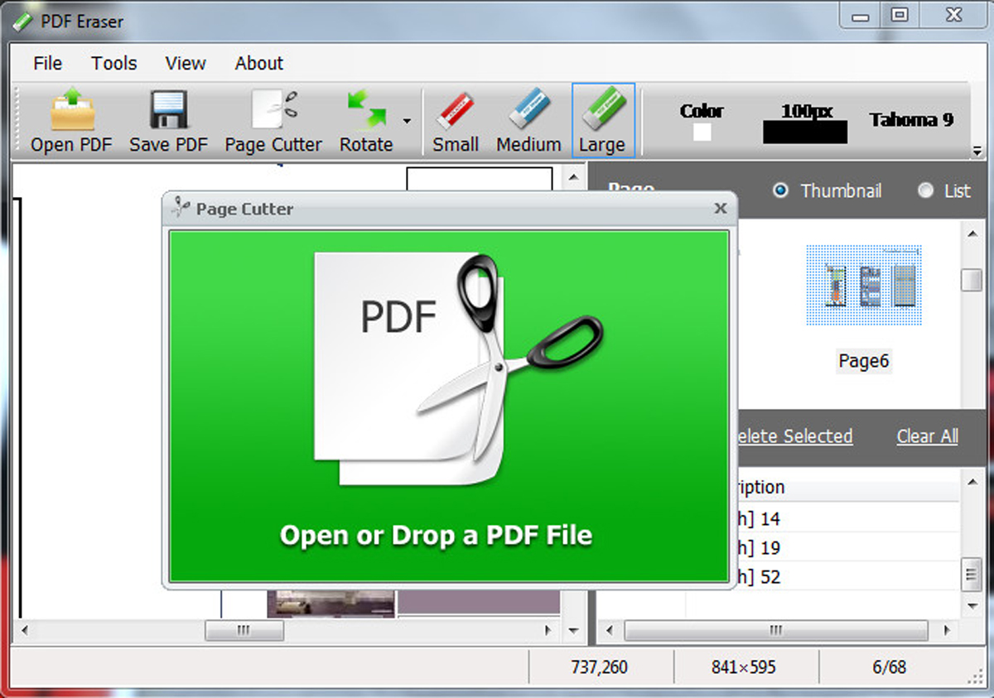Pick the white Color swatch

(x=702, y=132)
